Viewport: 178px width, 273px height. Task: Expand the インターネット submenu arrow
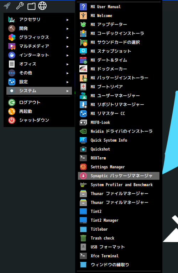click(x=67, y=56)
